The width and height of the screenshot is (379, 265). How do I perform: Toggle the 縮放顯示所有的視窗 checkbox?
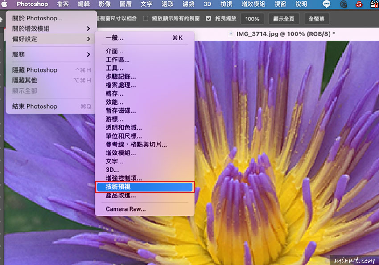click(x=145, y=19)
